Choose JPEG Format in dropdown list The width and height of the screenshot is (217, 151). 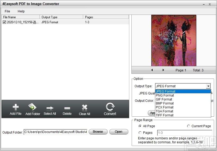(183, 91)
